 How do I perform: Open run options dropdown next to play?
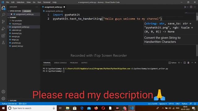(x=188, y=7)
